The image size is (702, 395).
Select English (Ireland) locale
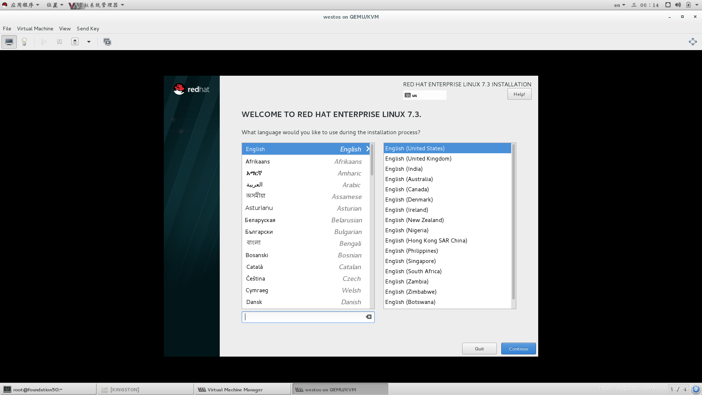click(447, 210)
